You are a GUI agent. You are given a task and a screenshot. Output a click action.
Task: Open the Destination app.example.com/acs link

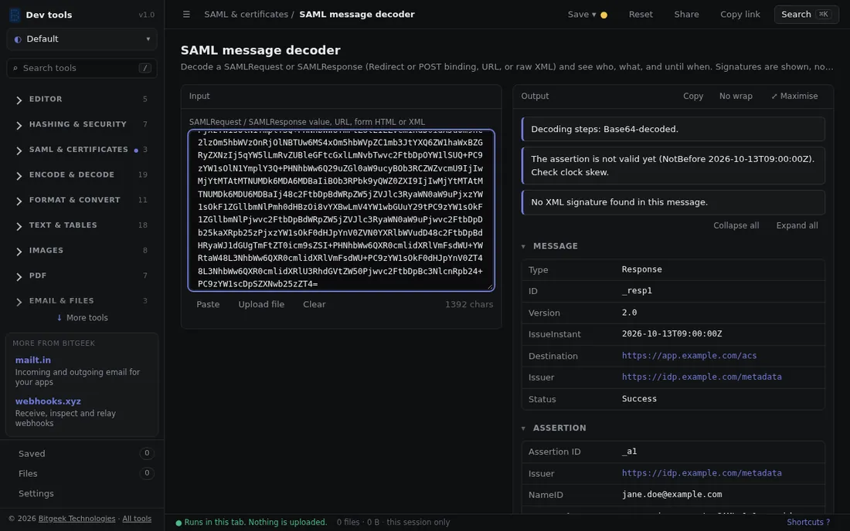click(689, 356)
